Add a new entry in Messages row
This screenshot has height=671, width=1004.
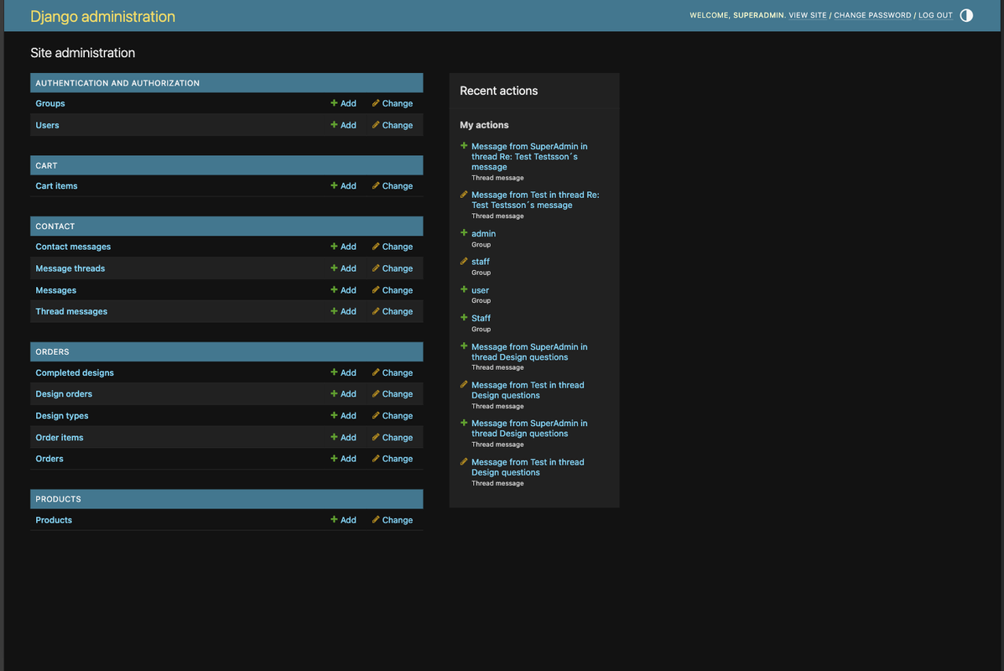coord(343,291)
